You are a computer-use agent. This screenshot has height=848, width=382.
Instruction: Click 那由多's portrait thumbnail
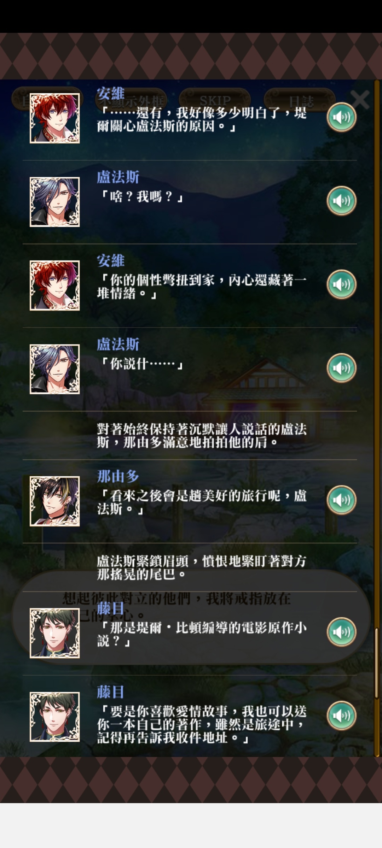[54, 501]
